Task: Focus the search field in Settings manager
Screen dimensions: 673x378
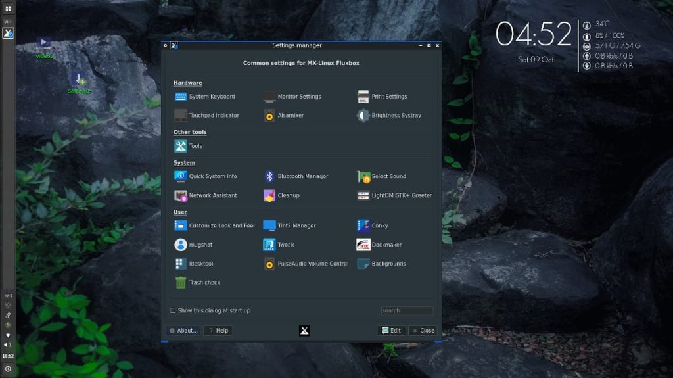Action: click(x=407, y=310)
